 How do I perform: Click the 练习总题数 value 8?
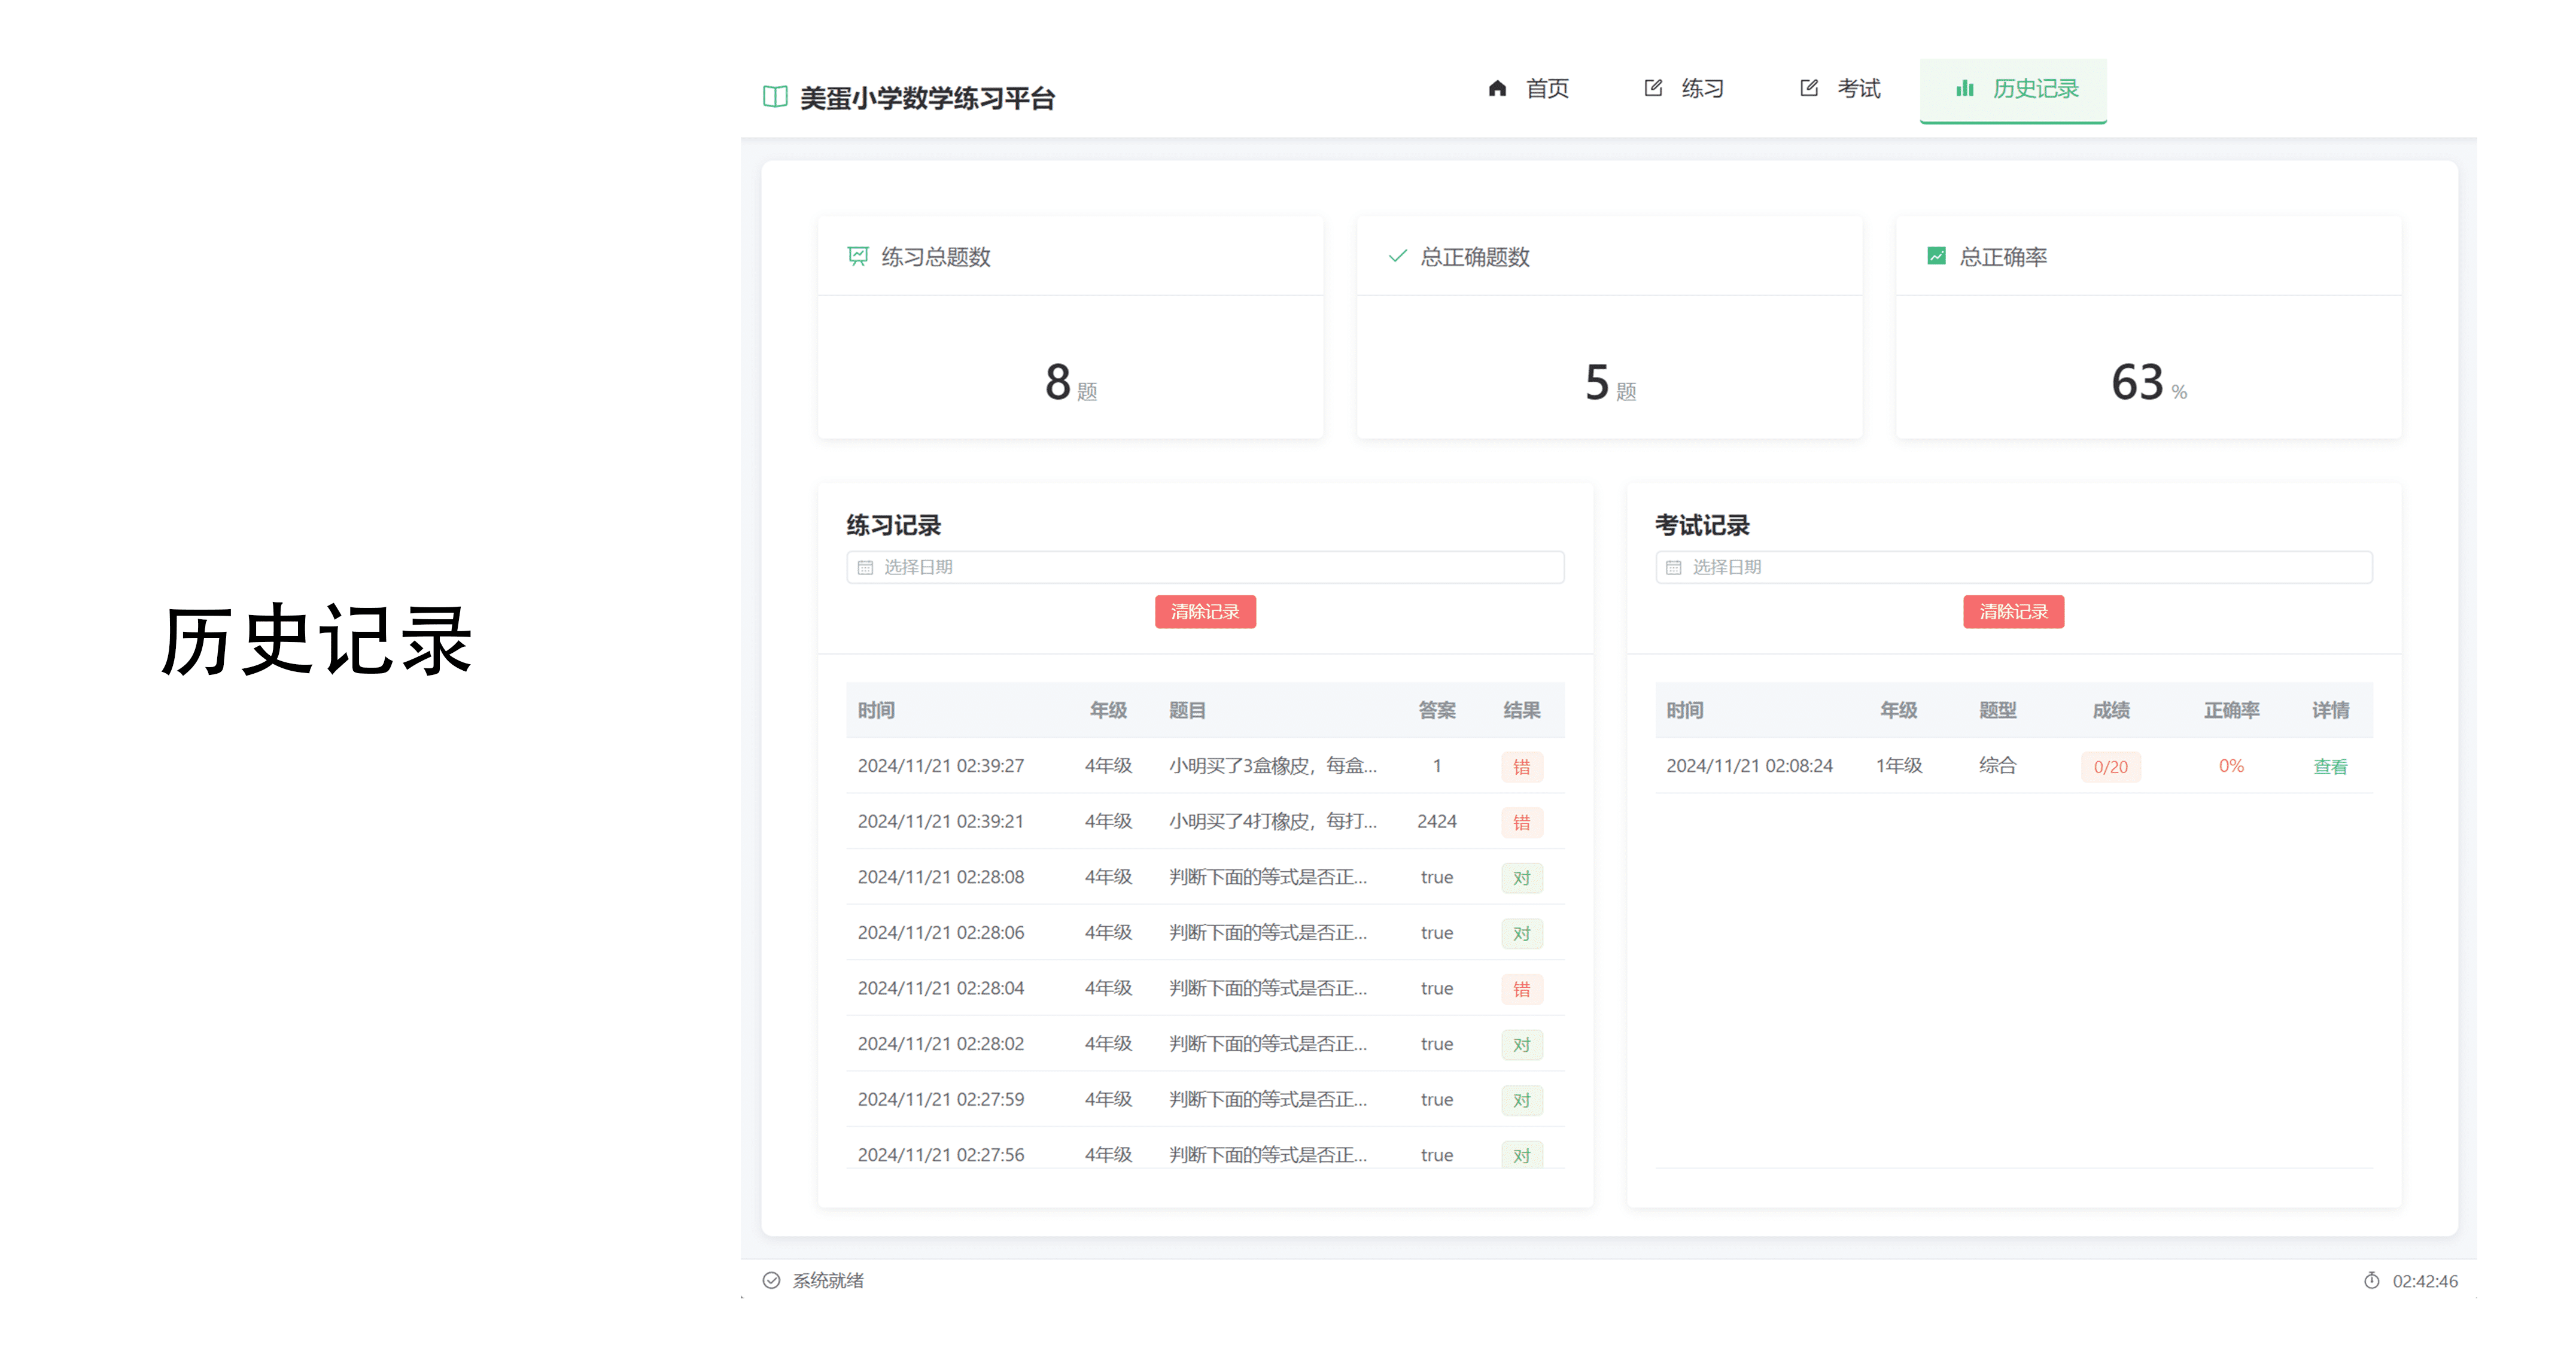pyautogui.click(x=1058, y=382)
